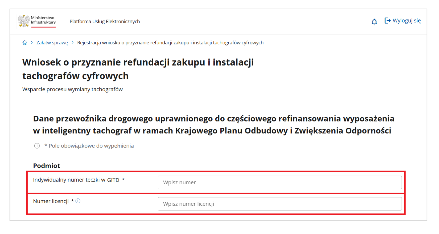439x234 pixels.
Task: Click the Ministerstwo Infrastruktury eagle logo
Action: [x=24, y=21]
